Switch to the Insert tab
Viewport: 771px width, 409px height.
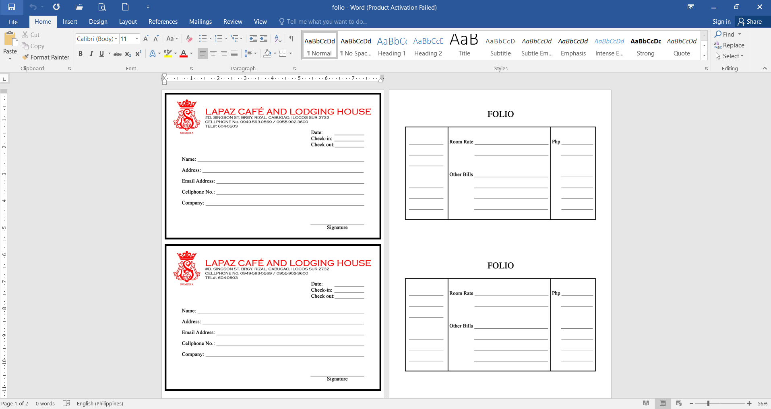point(70,22)
